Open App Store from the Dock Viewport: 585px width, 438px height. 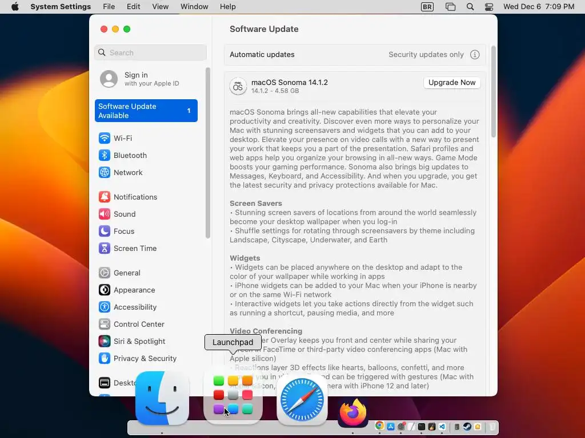[x=391, y=427]
